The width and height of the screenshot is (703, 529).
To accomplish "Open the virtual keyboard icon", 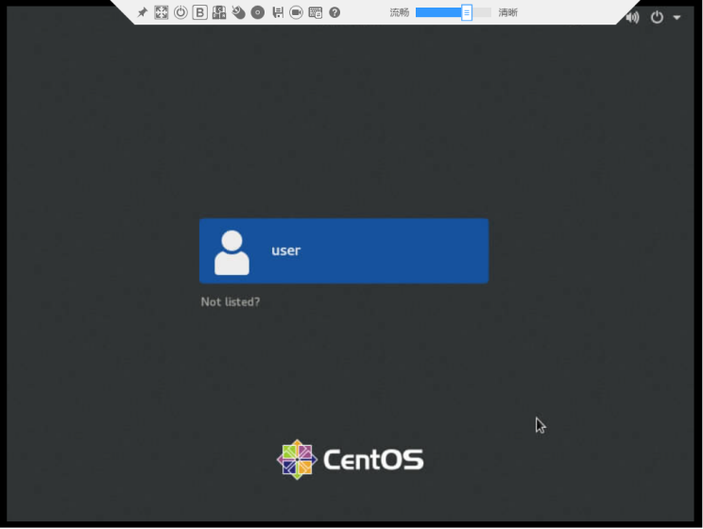I will tap(316, 12).
